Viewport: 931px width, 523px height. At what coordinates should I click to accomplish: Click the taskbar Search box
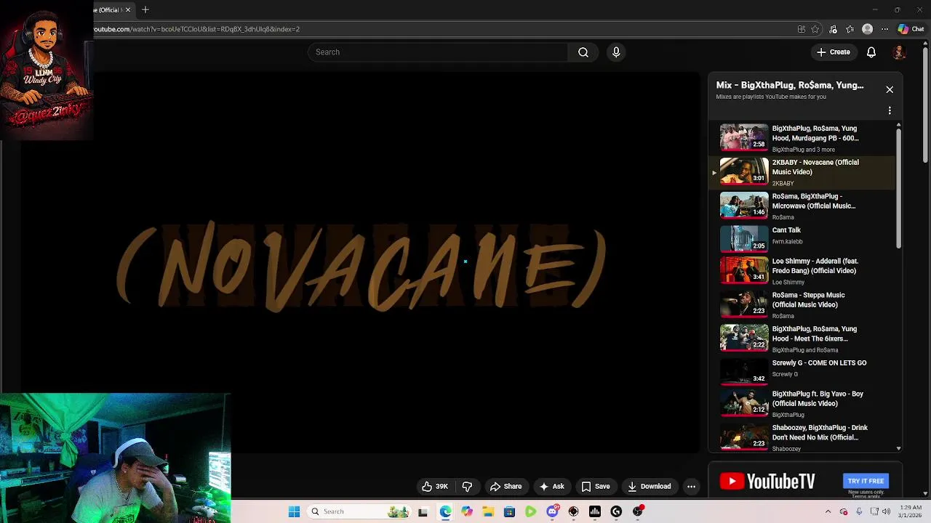358,511
